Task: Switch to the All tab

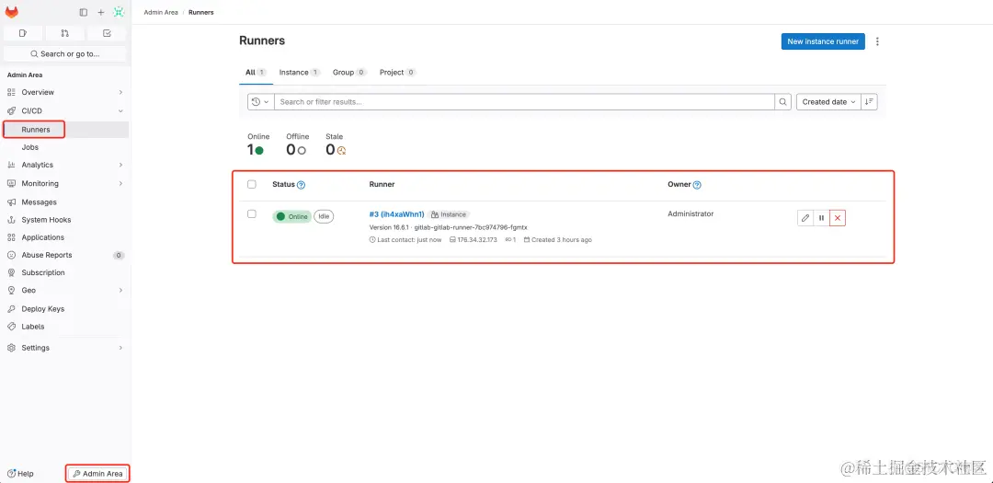Action: (x=256, y=73)
